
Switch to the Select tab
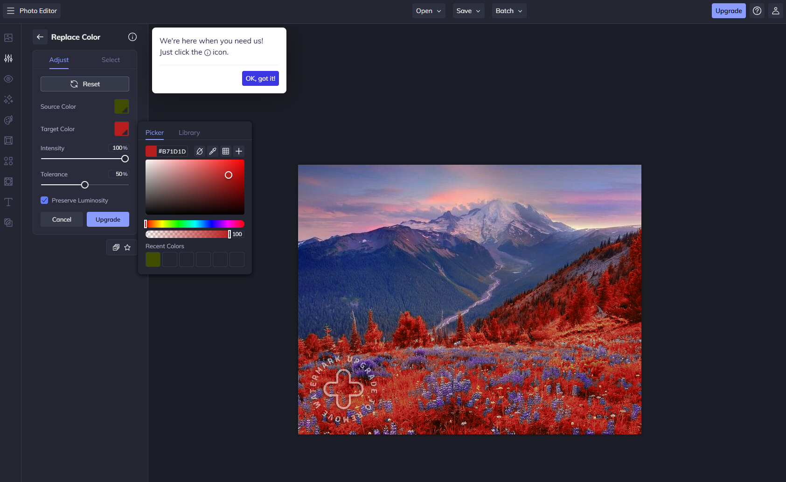111,60
